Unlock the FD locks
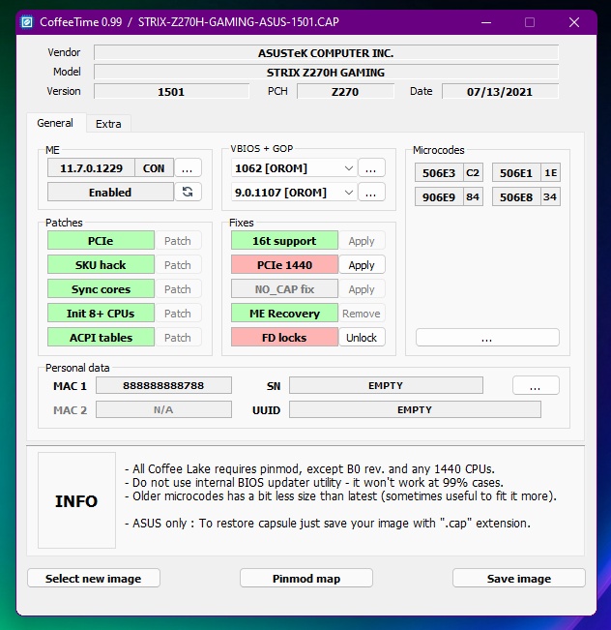Image resolution: width=611 pixels, height=630 pixels. tap(362, 337)
